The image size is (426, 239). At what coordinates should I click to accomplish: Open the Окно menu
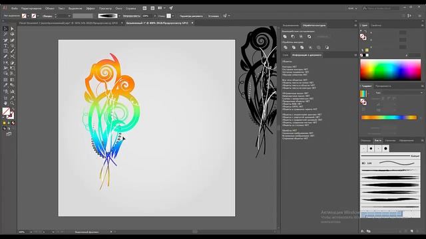pyautogui.click(x=118, y=9)
